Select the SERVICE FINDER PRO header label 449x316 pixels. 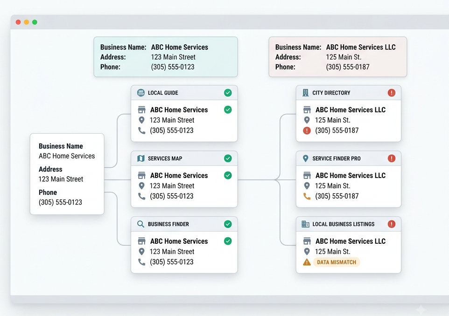point(337,158)
